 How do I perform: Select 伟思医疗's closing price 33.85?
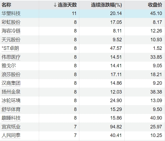[156, 57]
